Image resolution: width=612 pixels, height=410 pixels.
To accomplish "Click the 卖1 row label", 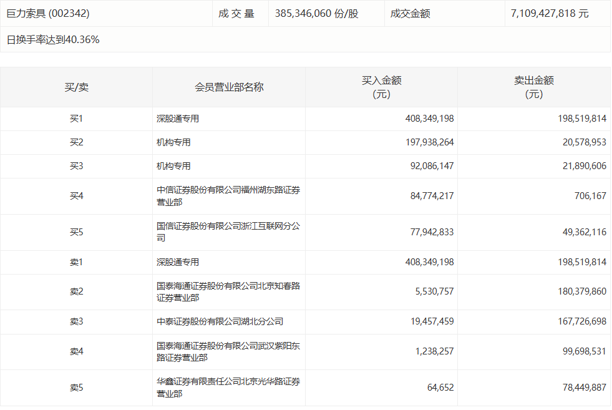I will pos(76,263).
